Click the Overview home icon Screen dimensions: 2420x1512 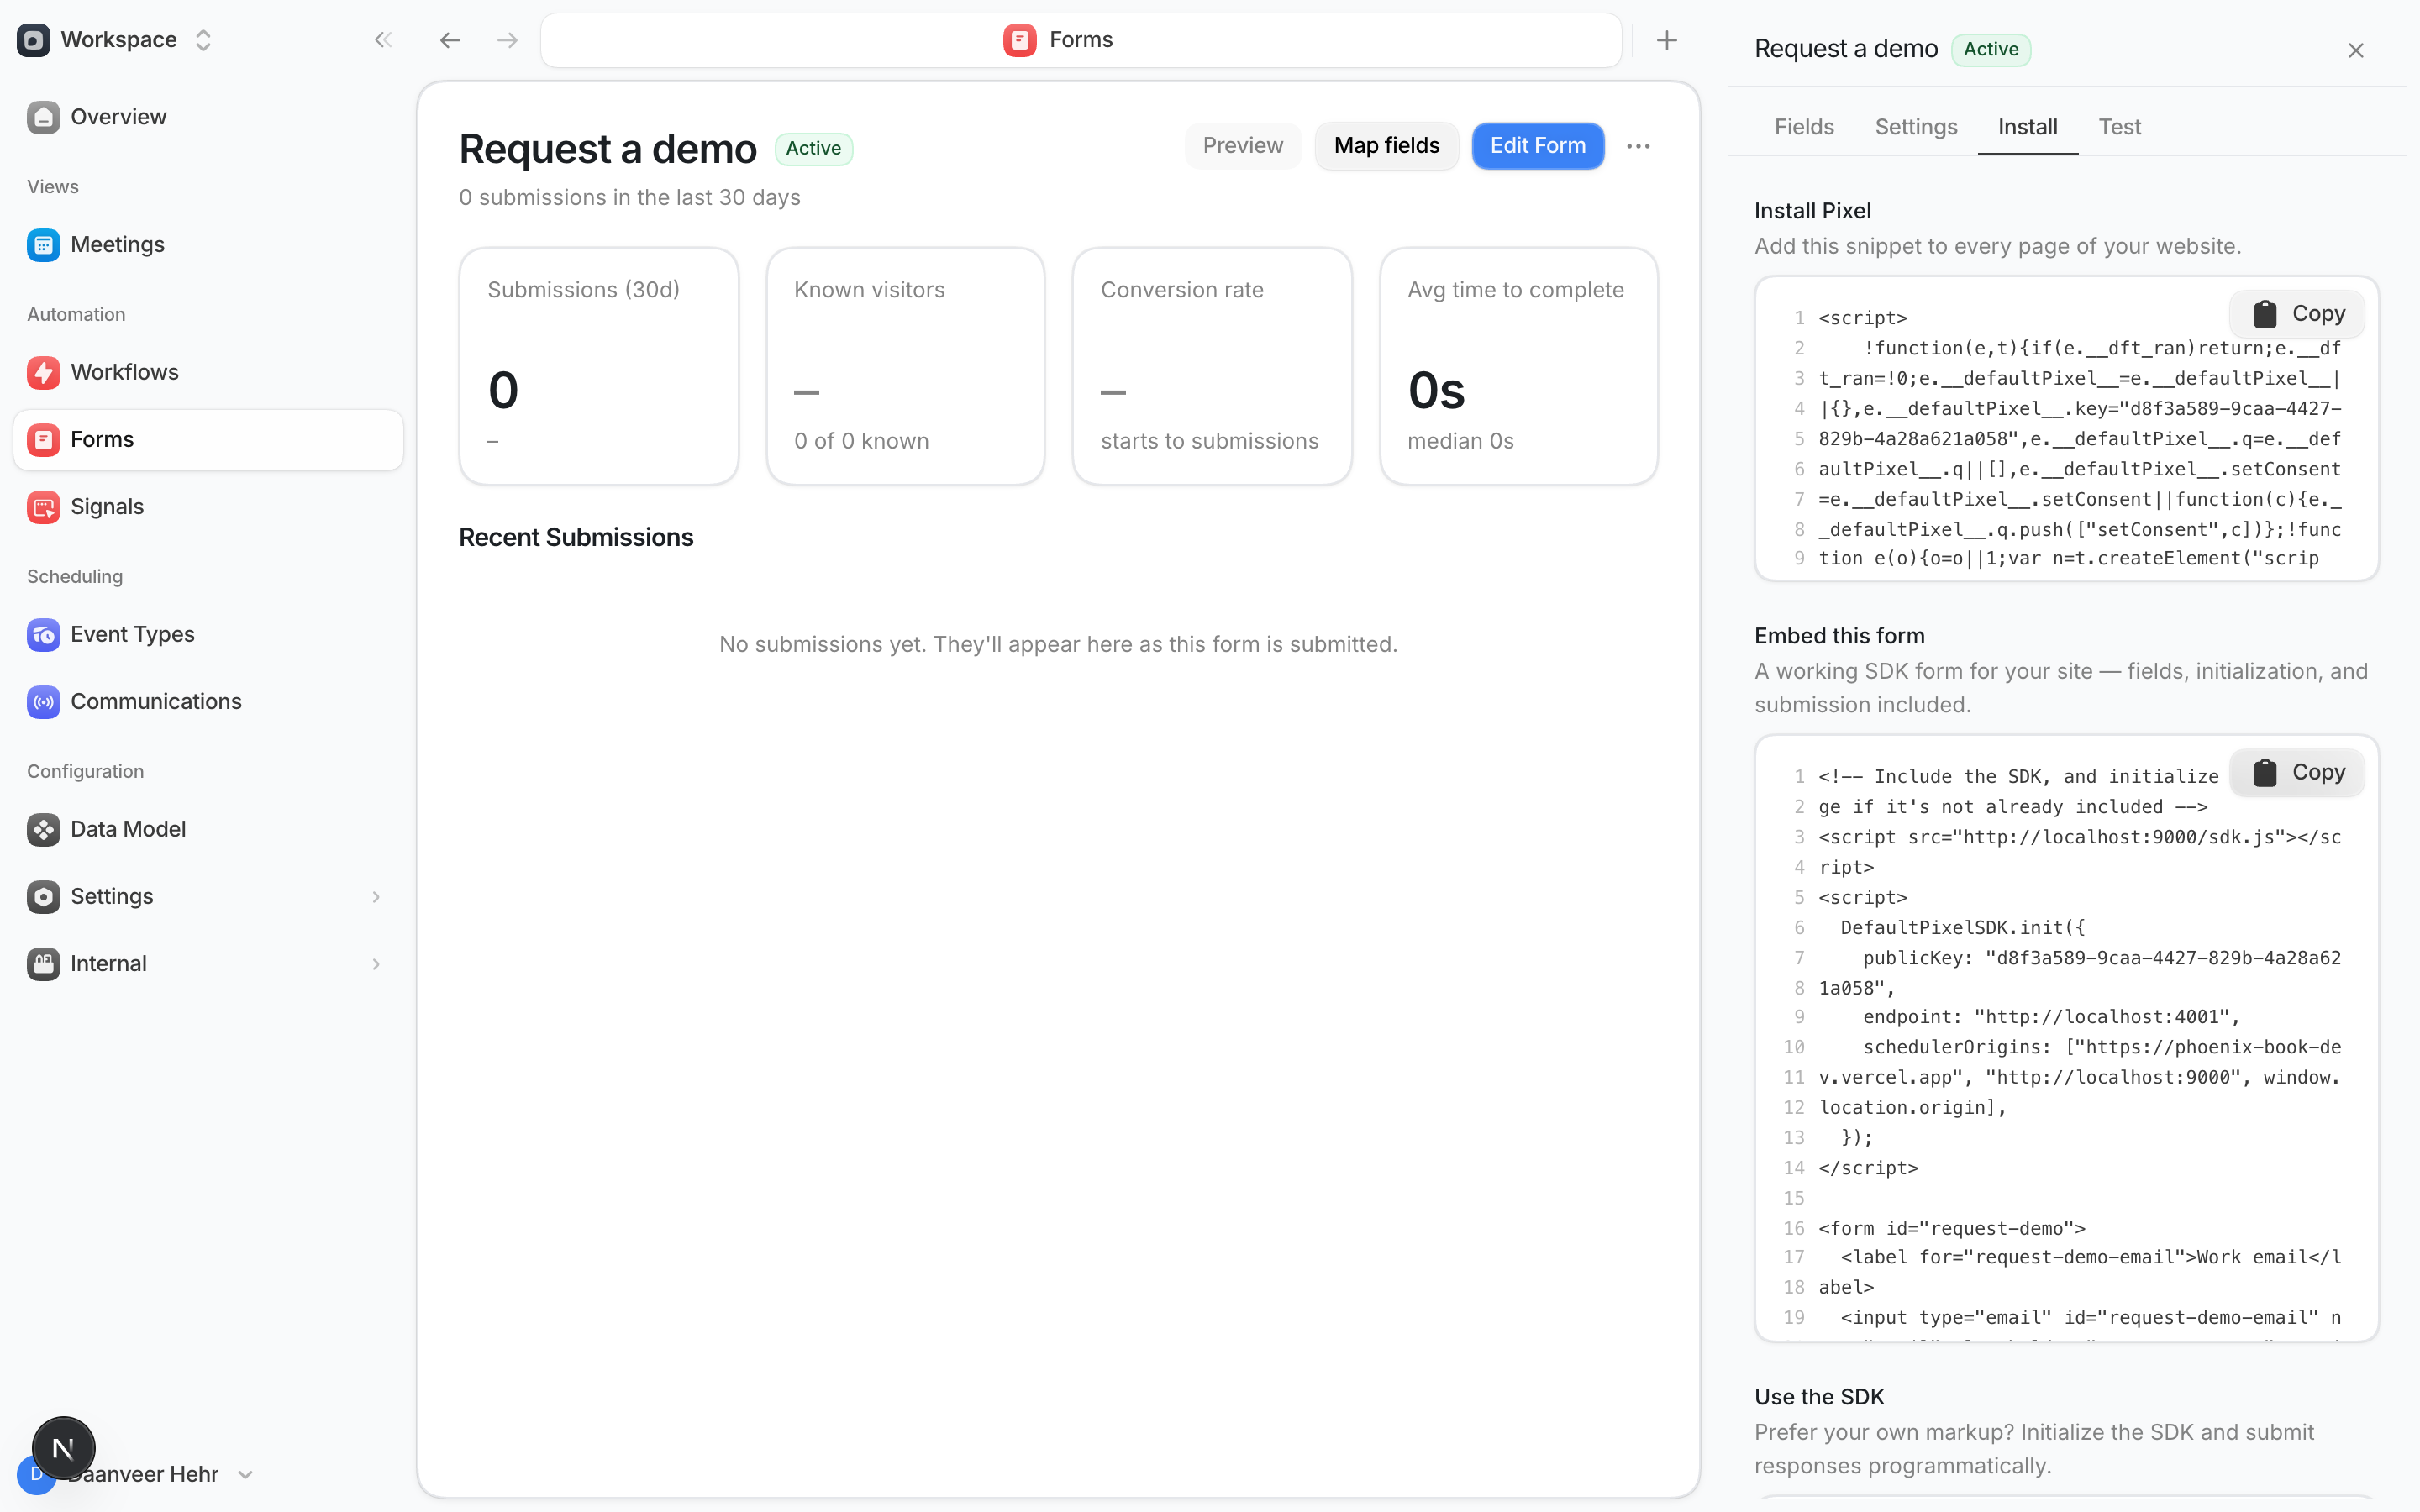tap(43, 117)
